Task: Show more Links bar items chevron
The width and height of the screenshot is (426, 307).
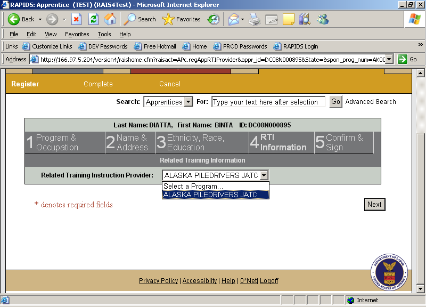Action: pyautogui.click(x=420, y=44)
